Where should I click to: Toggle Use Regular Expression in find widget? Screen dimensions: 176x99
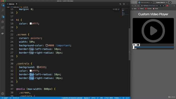[x=119, y=9]
